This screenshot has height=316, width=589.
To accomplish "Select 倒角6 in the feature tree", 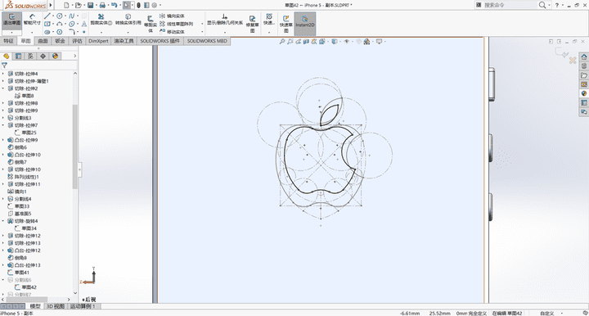I will click(17, 147).
